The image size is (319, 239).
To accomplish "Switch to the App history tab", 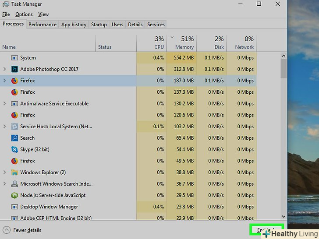I will [74, 25].
